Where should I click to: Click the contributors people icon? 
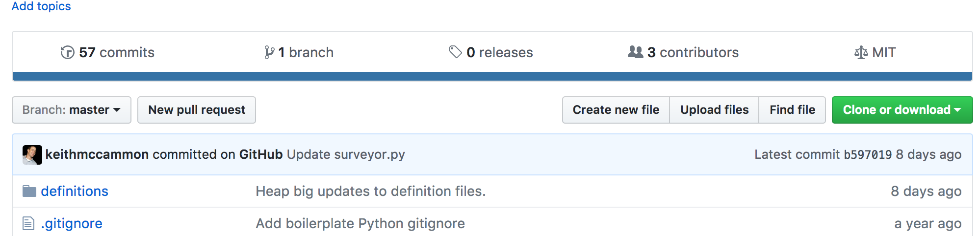(635, 52)
